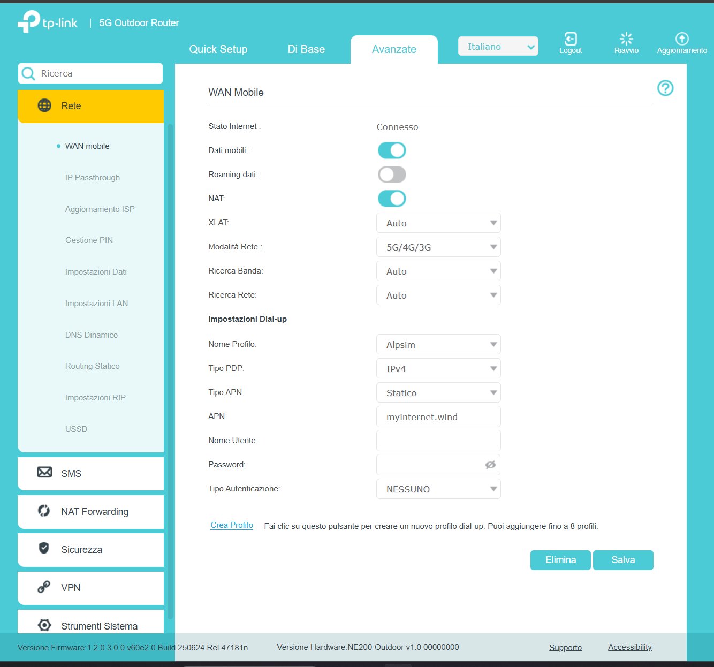Click the Salva button
The image size is (714, 667).
tap(623, 560)
